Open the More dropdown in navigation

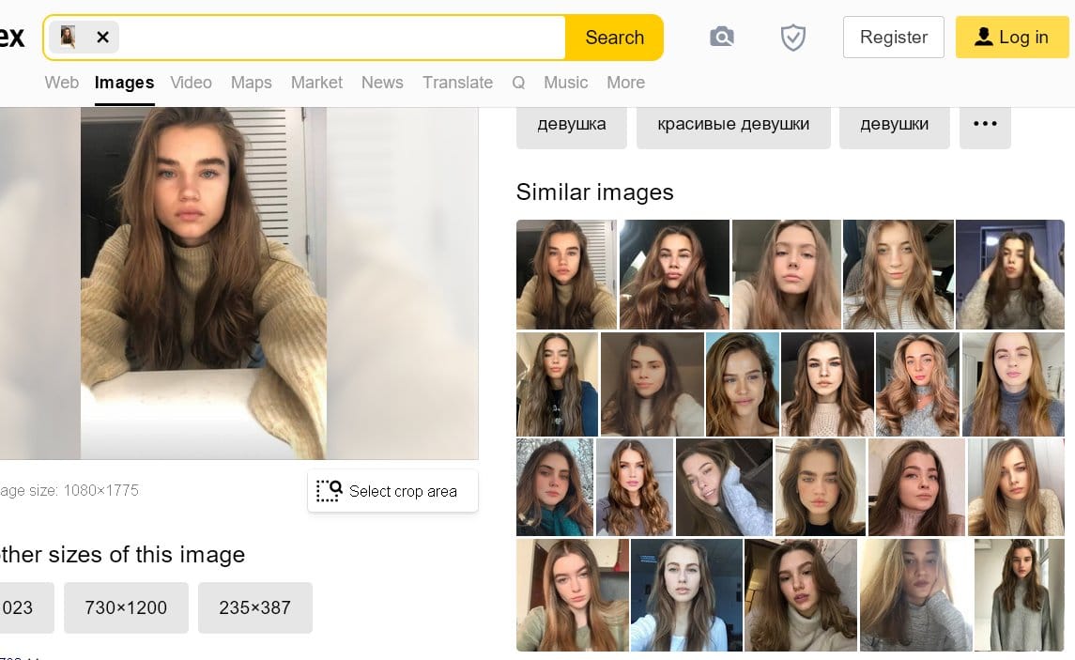pos(625,83)
